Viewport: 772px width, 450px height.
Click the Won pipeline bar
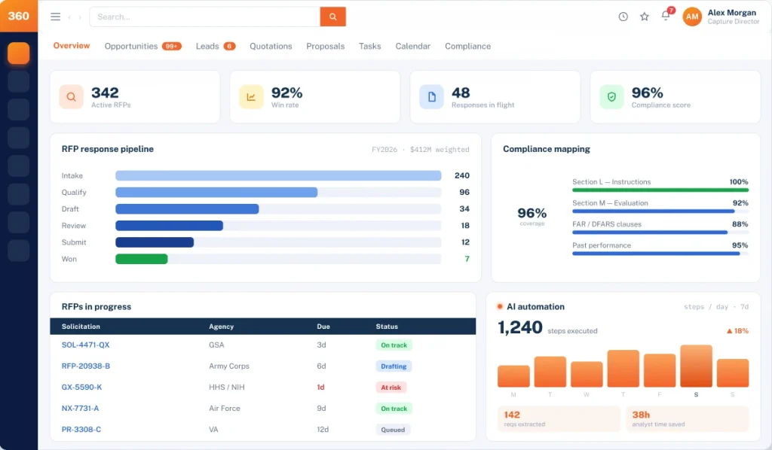(141, 259)
